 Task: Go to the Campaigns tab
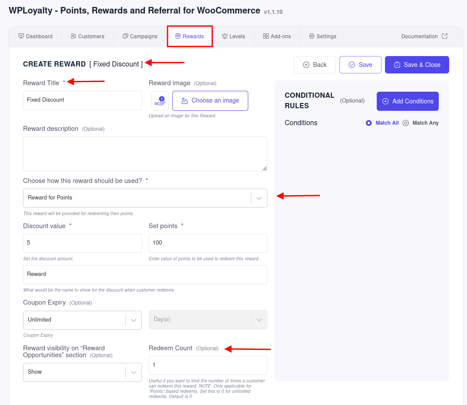pos(140,37)
